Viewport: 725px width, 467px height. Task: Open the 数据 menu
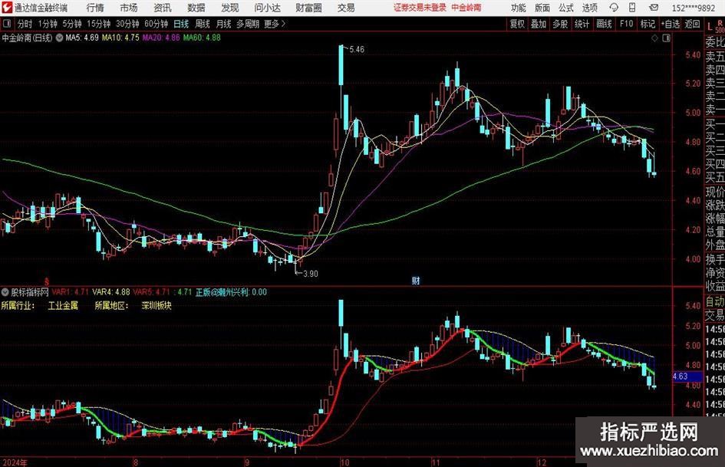click(x=196, y=8)
